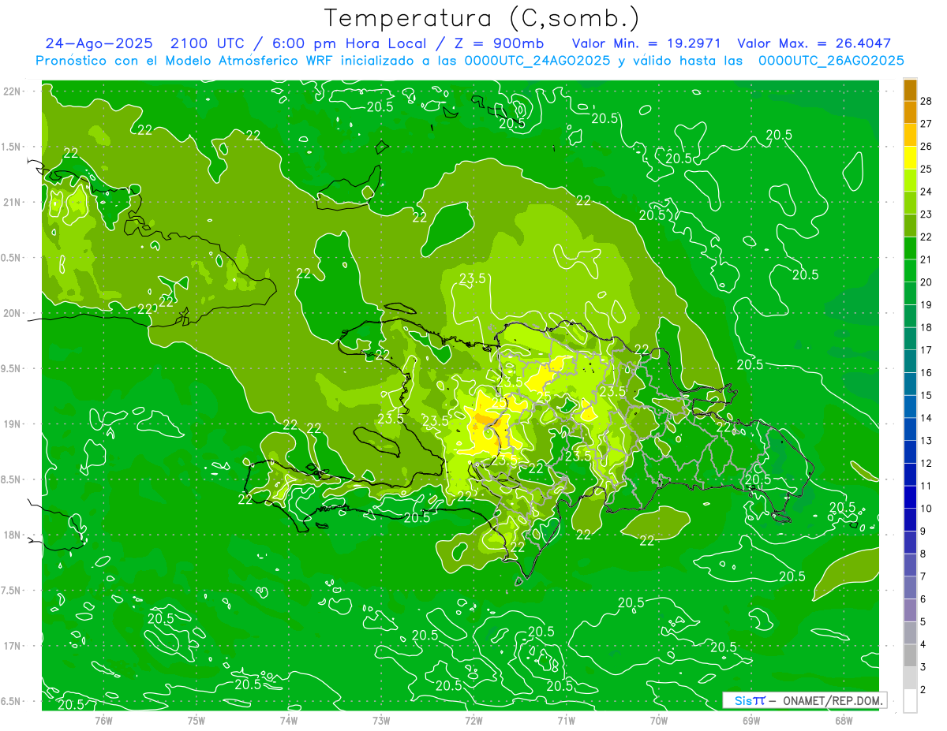Screen dimensions: 947x731
Task: Pick the blue swatch between 13 and 14
Action: point(910,430)
